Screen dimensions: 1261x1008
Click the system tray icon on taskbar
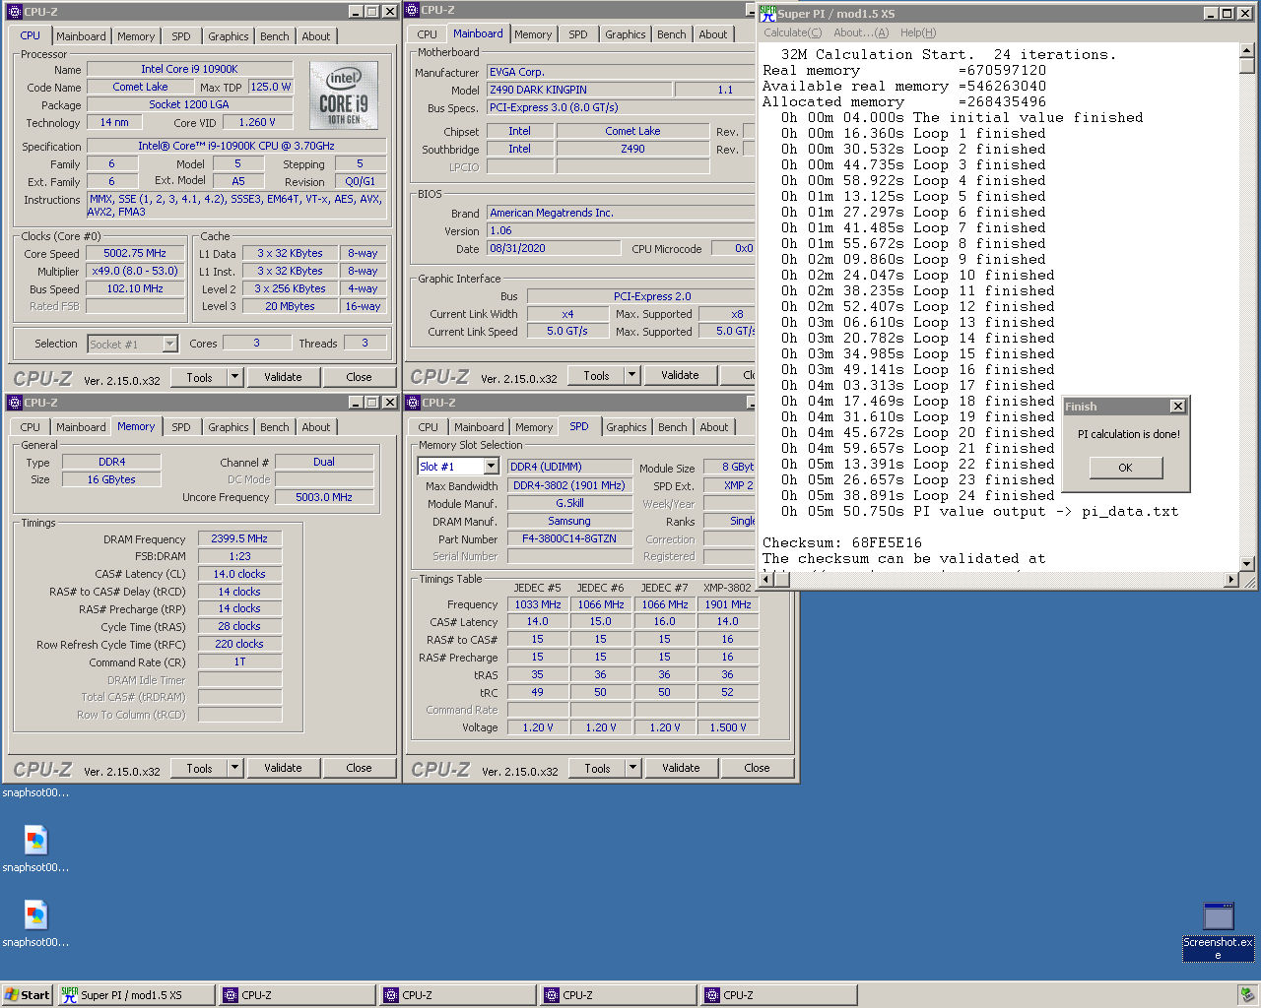point(1247,995)
